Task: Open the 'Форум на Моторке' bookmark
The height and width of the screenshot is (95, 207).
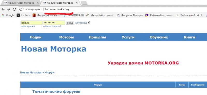Action: [x=130, y=15]
